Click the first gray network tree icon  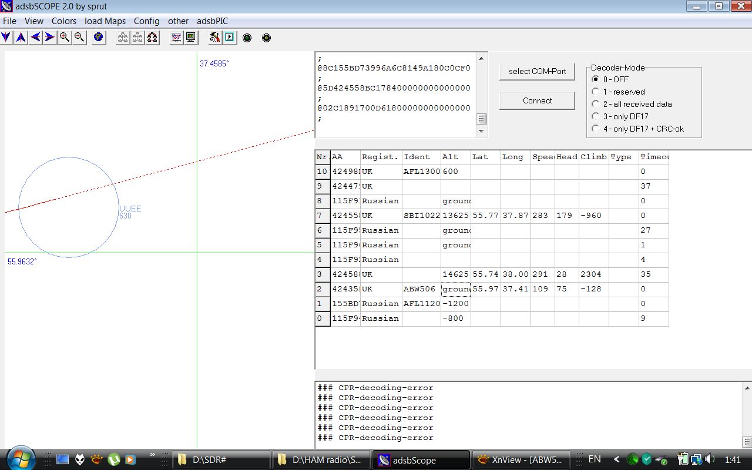tap(123, 38)
